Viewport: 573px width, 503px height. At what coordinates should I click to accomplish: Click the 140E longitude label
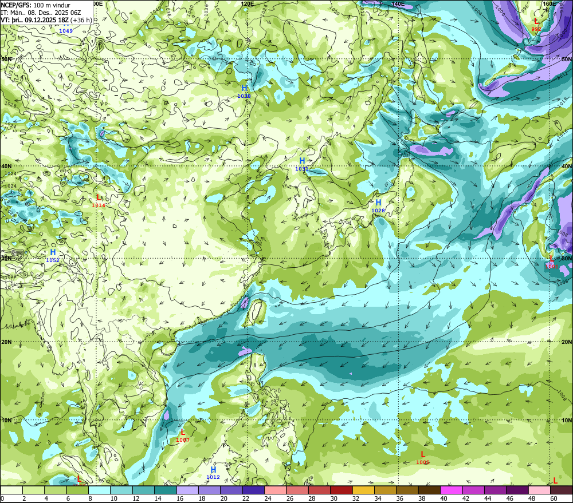398,3
